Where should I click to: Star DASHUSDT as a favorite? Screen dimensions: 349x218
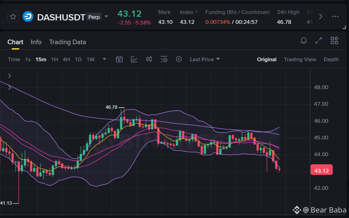pyautogui.click(x=13, y=16)
